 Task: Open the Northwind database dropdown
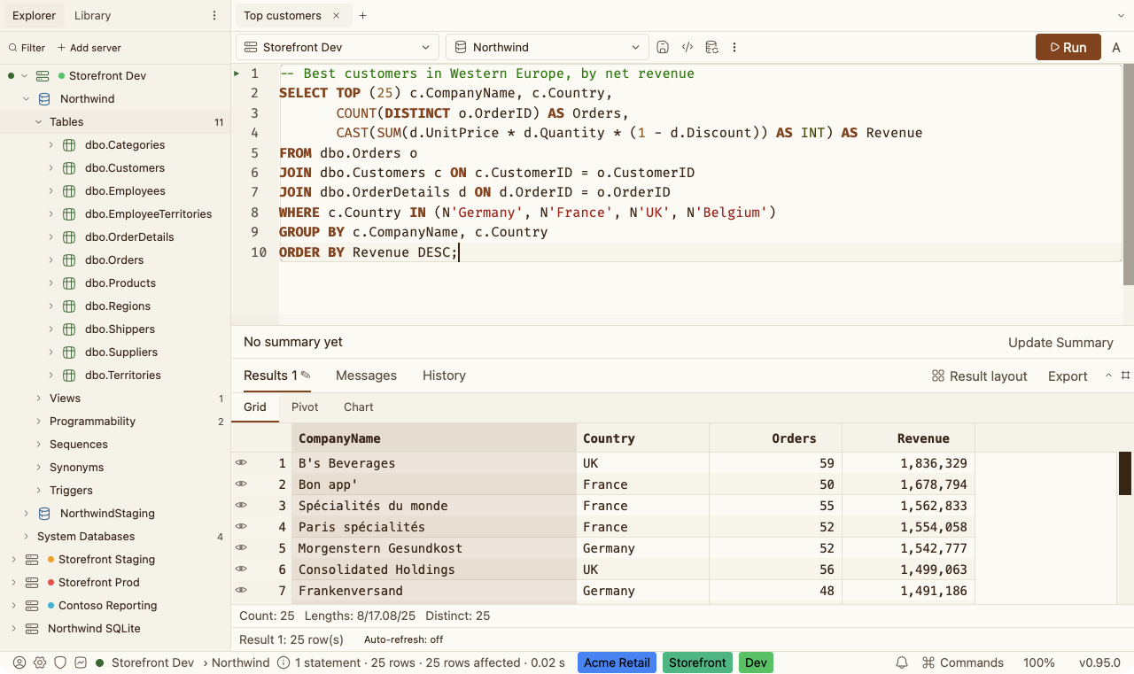(x=547, y=47)
